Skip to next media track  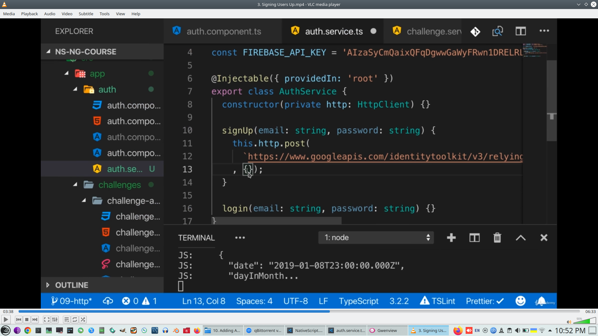(35, 320)
